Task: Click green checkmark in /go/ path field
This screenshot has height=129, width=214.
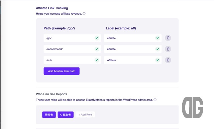Action: point(97,38)
